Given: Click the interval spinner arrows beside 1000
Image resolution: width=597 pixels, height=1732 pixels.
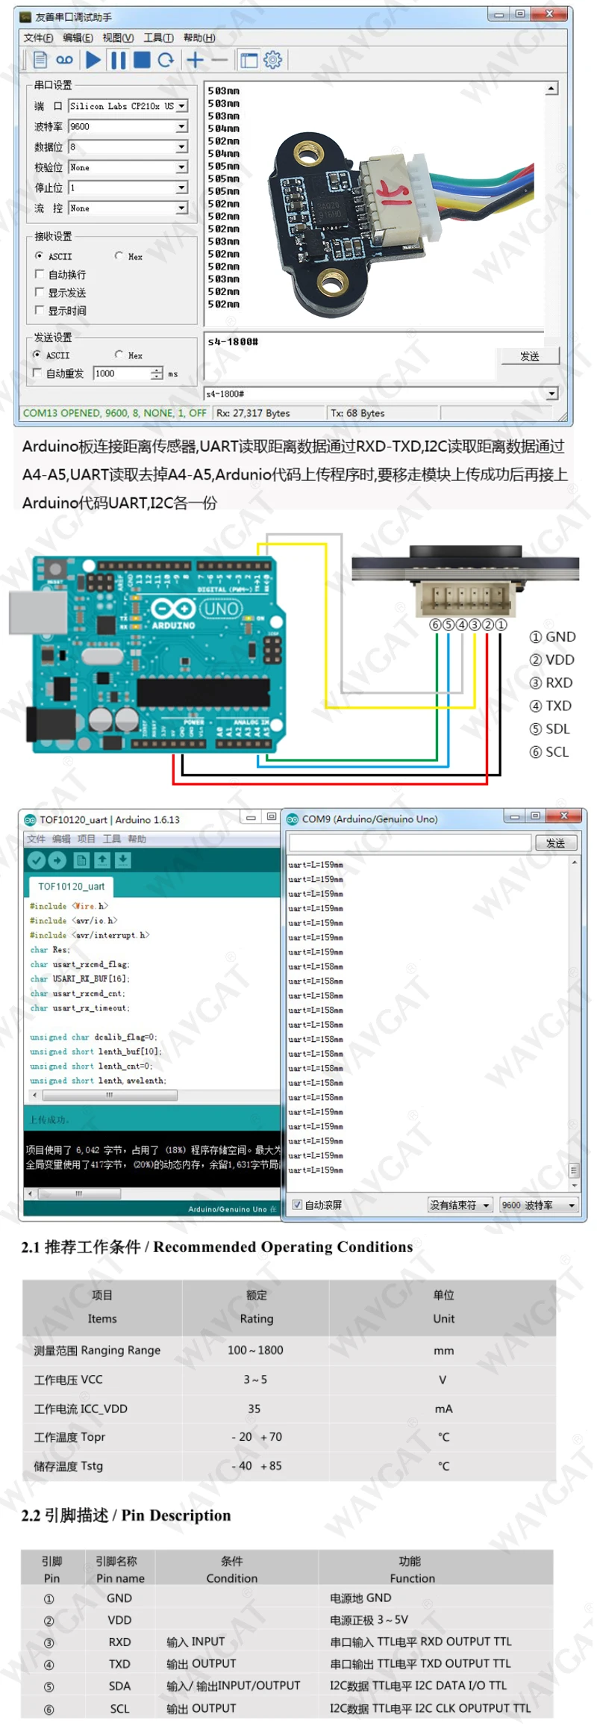Looking at the screenshot, I should (x=157, y=373).
